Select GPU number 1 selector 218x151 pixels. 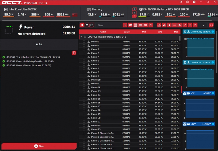pos(135,9)
